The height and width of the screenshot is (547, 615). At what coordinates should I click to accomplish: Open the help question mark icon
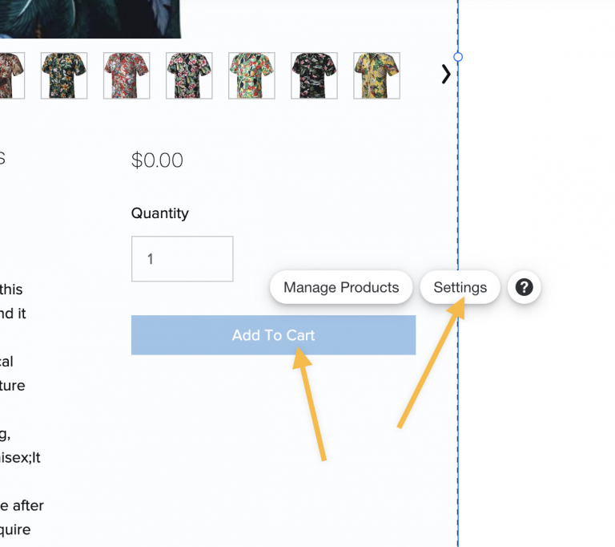[524, 287]
